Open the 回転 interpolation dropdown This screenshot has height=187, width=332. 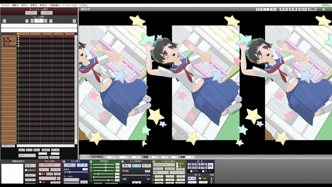tap(30, 166)
